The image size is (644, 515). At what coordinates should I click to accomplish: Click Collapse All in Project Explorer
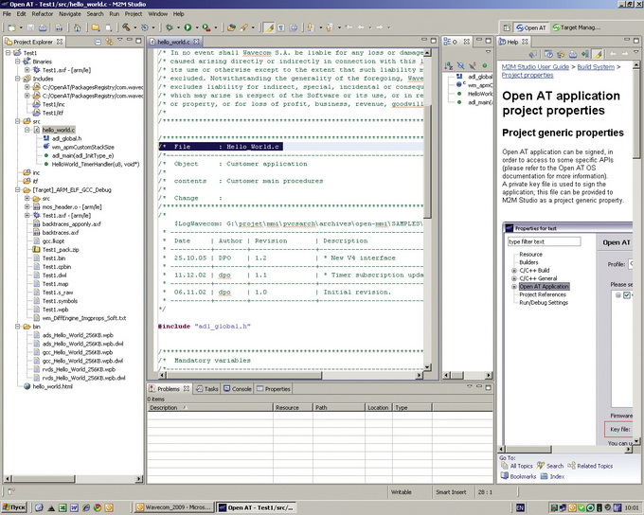tap(98, 42)
